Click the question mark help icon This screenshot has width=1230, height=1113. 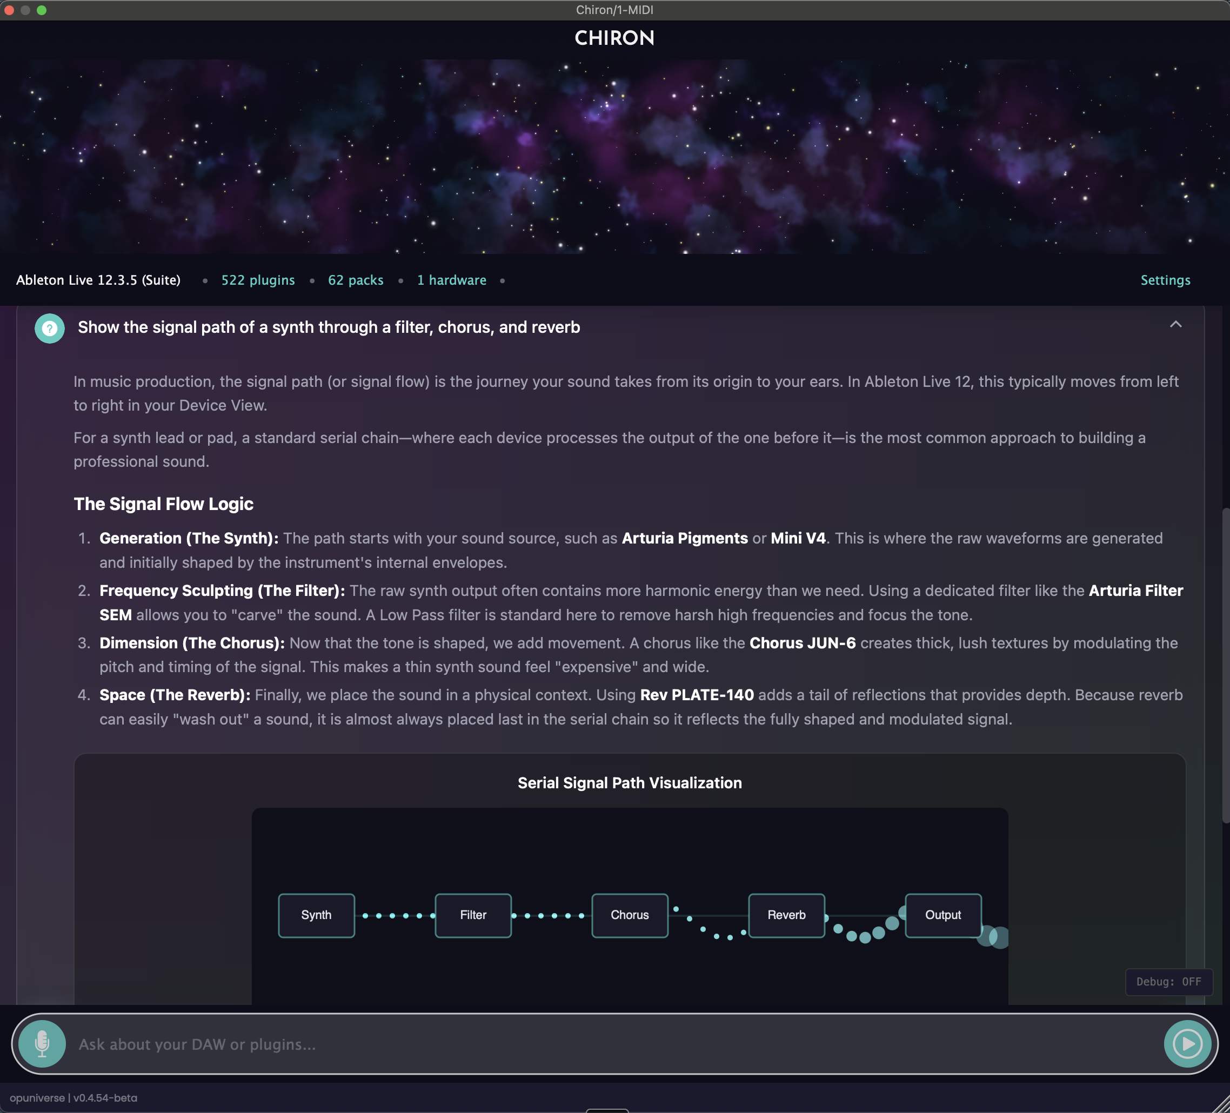click(x=49, y=328)
